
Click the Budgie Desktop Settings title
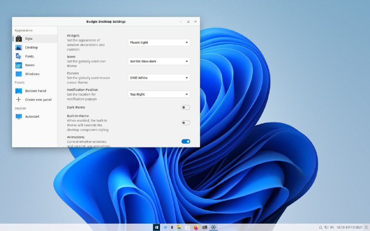coord(106,21)
